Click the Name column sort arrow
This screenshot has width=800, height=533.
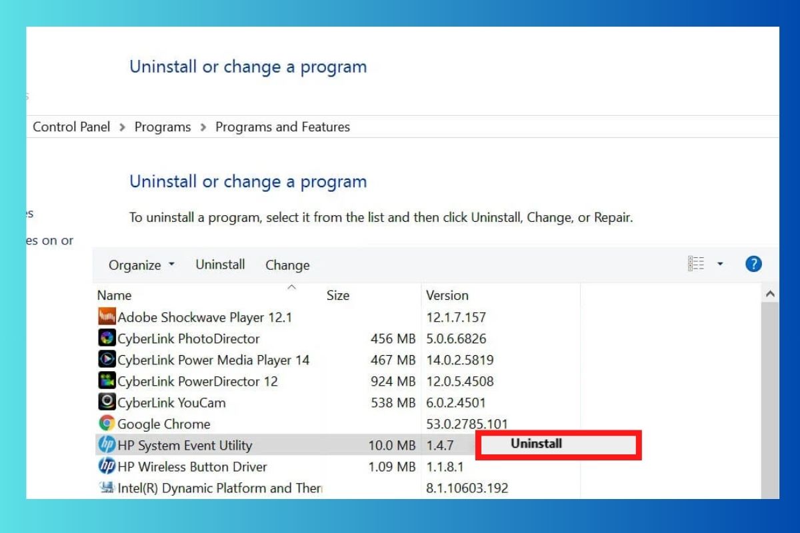pyautogui.click(x=291, y=287)
